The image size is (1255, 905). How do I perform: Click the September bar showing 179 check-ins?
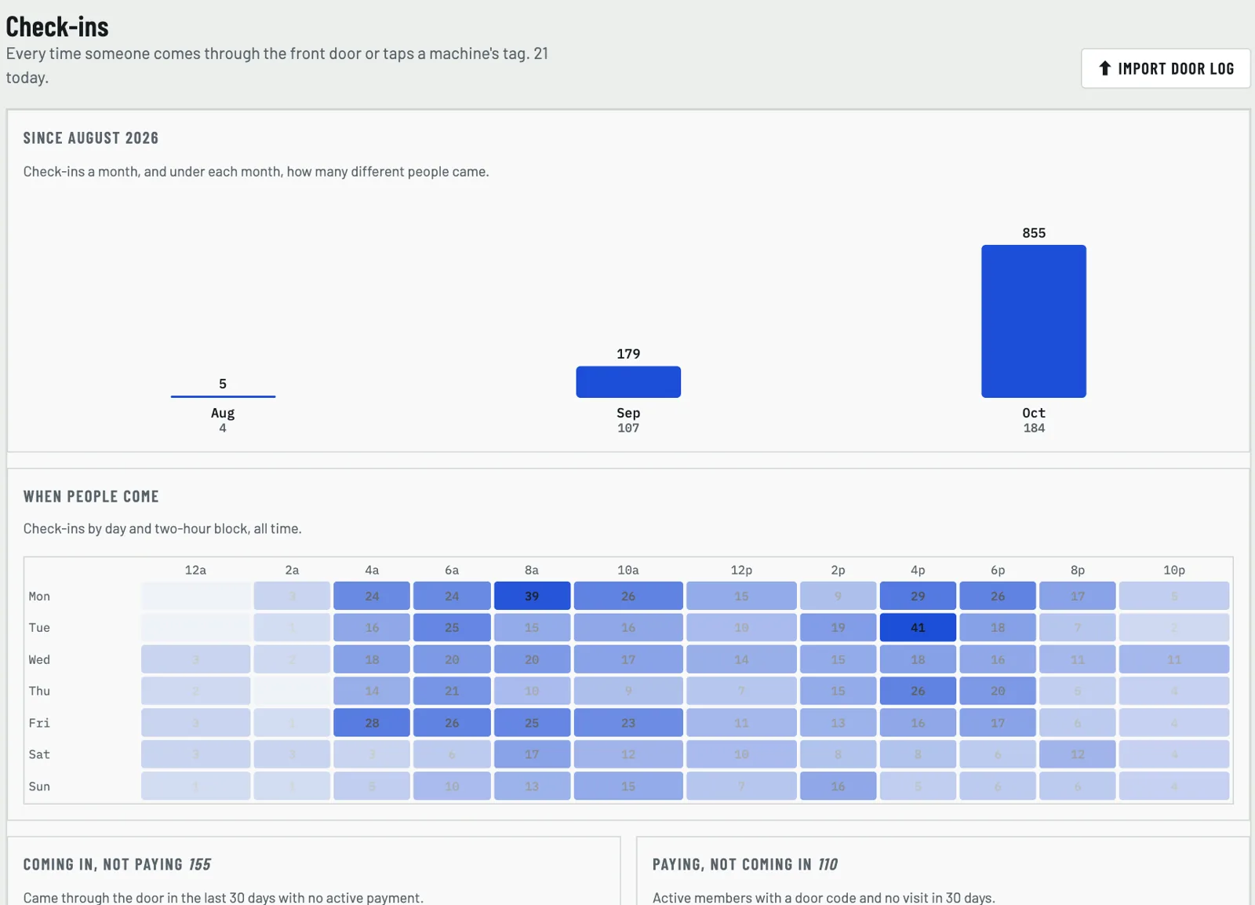point(628,381)
